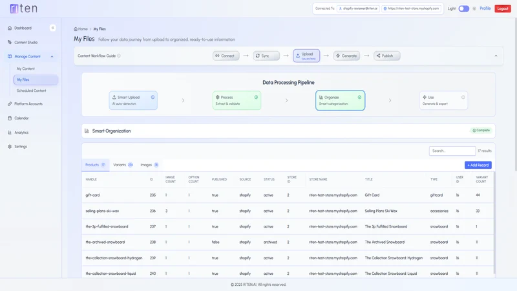The height and width of the screenshot is (291, 517).
Task: Click the Organize stage checkmark icon
Action: coord(359,98)
